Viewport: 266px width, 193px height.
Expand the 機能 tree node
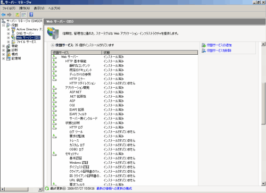[x=3, y=46]
